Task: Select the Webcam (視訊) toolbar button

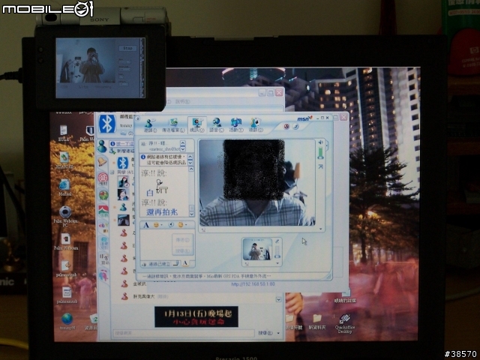Action: coord(196,125)
